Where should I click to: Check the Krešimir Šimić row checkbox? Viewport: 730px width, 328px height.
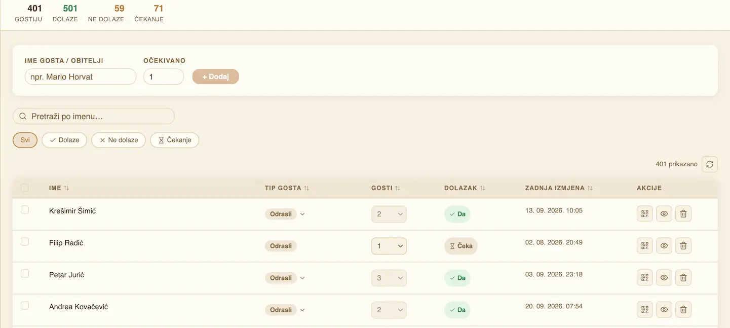pyautogui.click(x=25, y=210)
